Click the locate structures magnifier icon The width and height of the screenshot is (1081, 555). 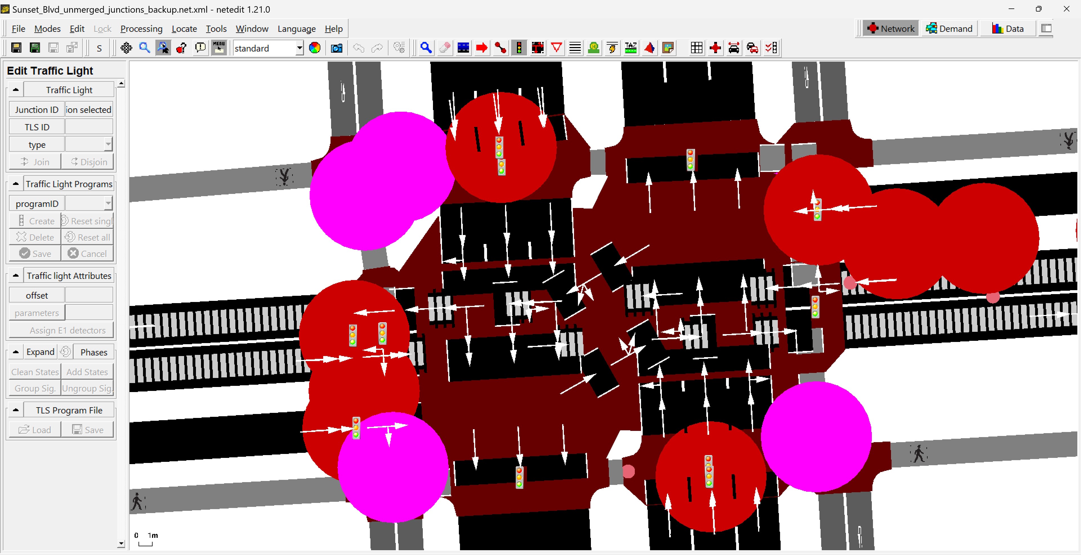coord(145,48)
